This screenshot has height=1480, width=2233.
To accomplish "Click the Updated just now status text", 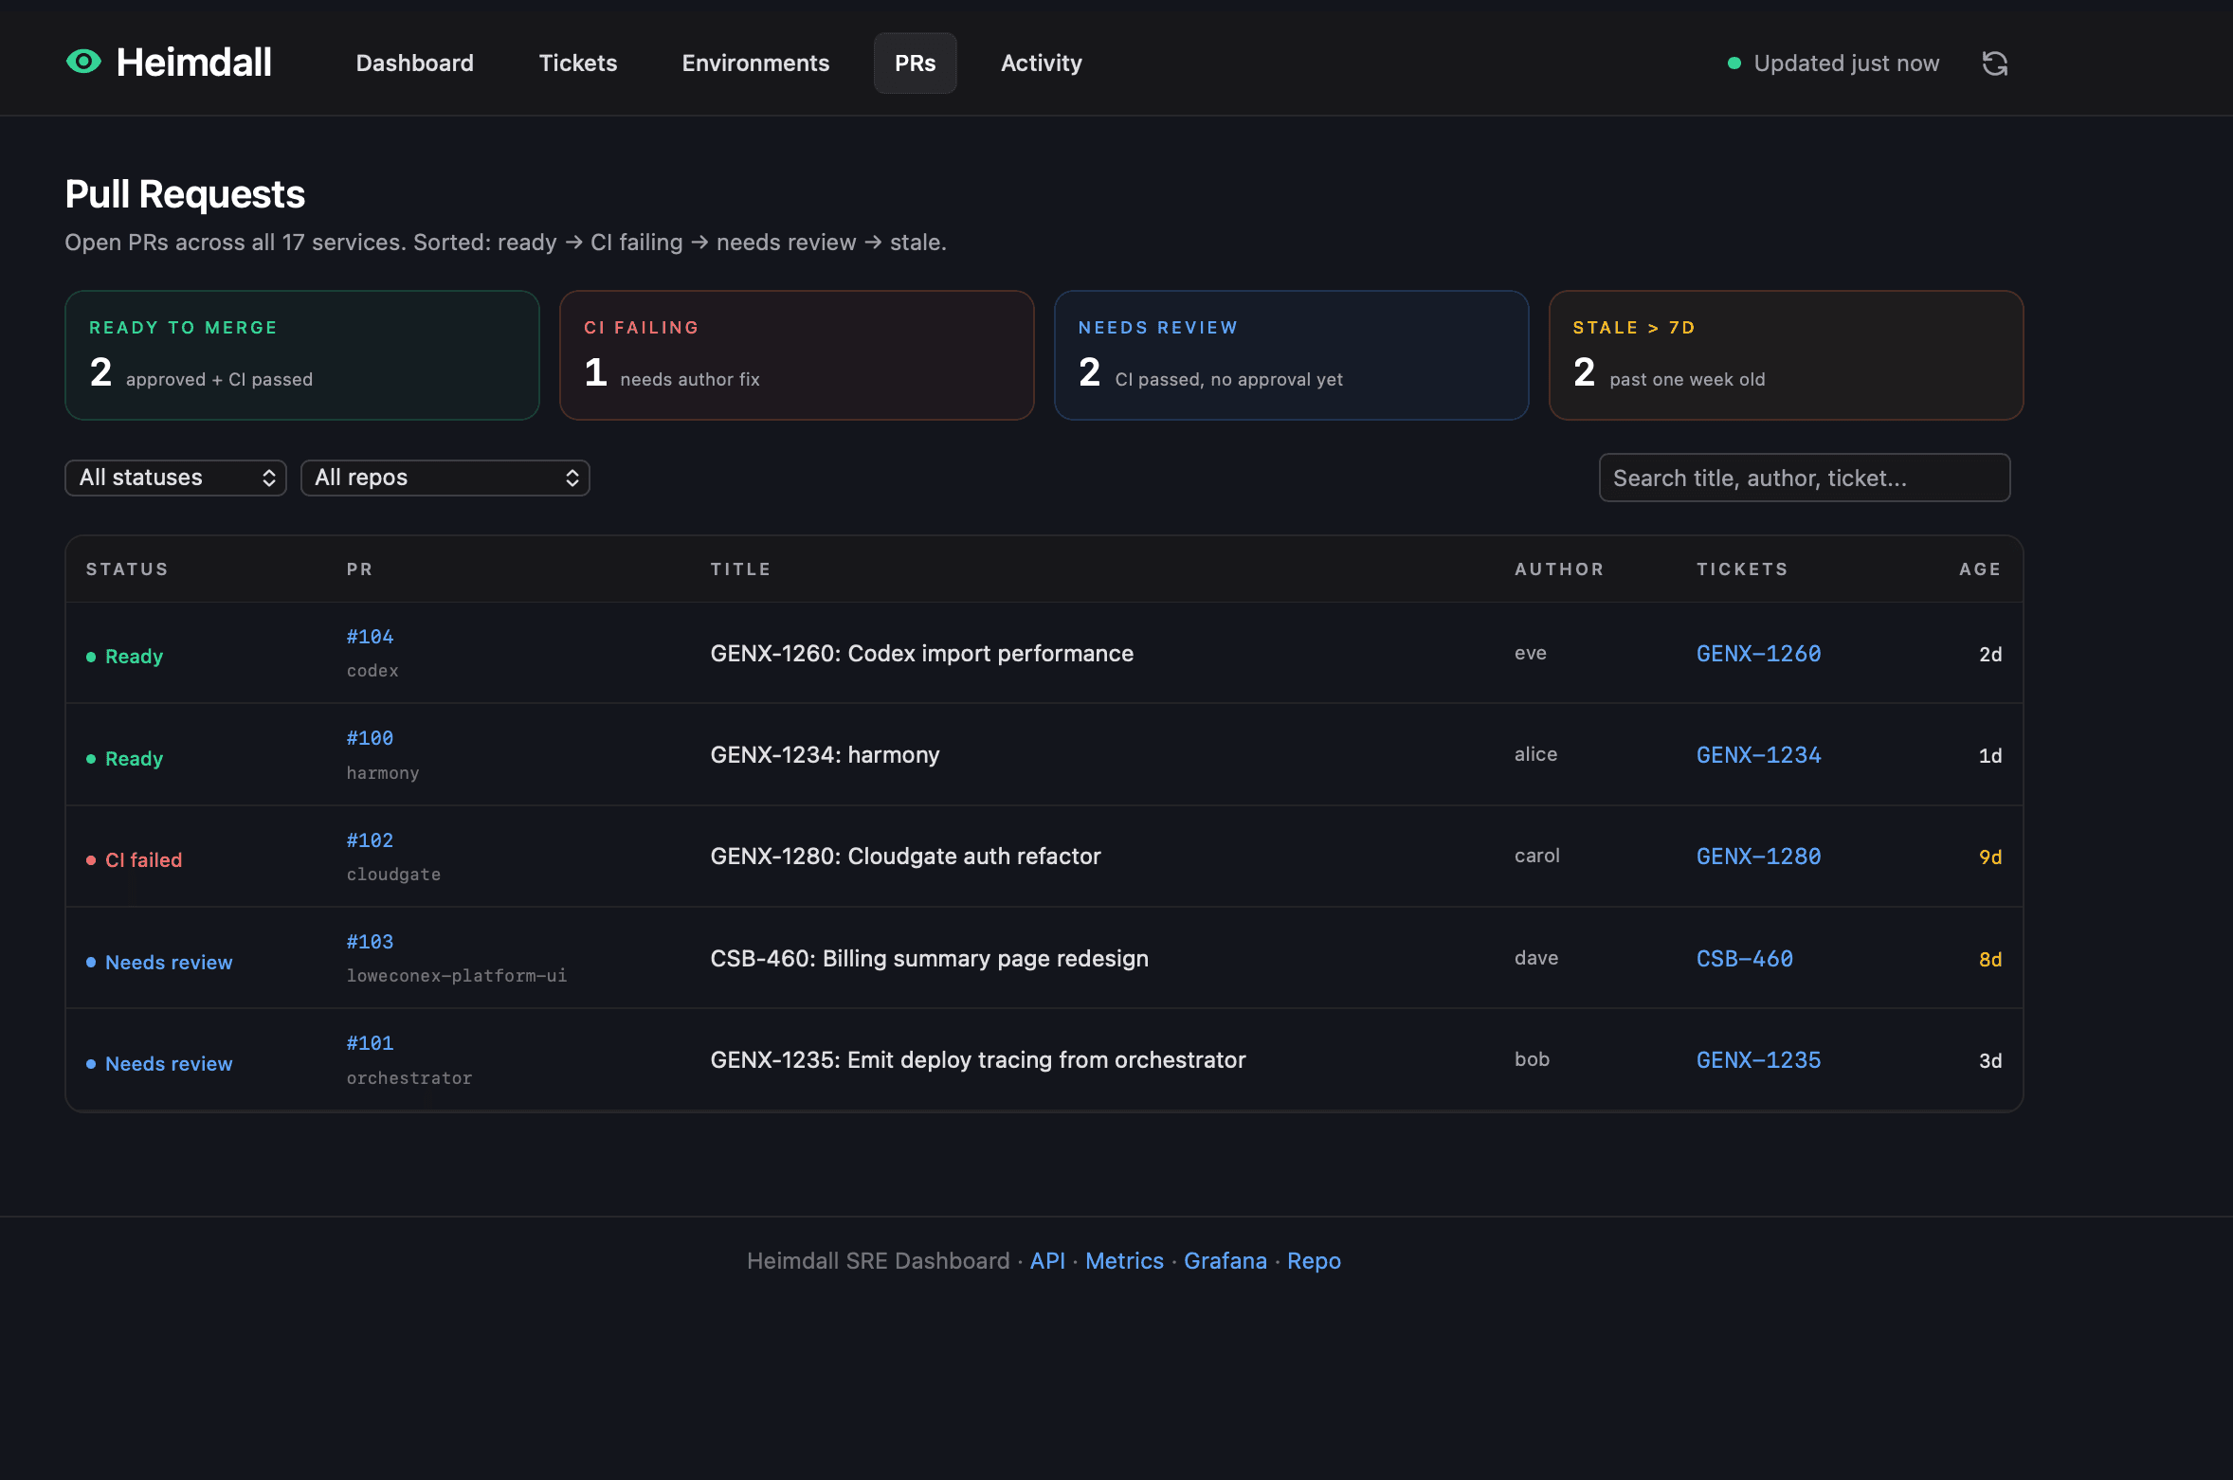I will pyautogui.click(x=1845, y=63).
